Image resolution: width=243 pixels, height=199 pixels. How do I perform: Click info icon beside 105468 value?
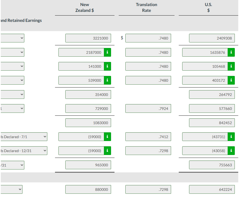[x=231, y=66]
